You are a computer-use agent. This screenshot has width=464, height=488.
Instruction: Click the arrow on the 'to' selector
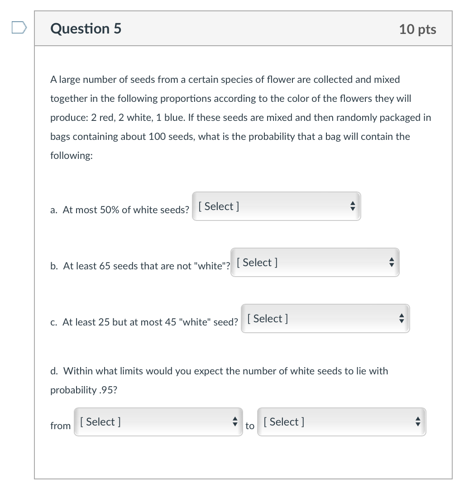(418, 421)
